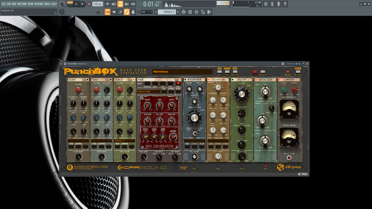Toggle the KICK module power LED

click(180, 80)
